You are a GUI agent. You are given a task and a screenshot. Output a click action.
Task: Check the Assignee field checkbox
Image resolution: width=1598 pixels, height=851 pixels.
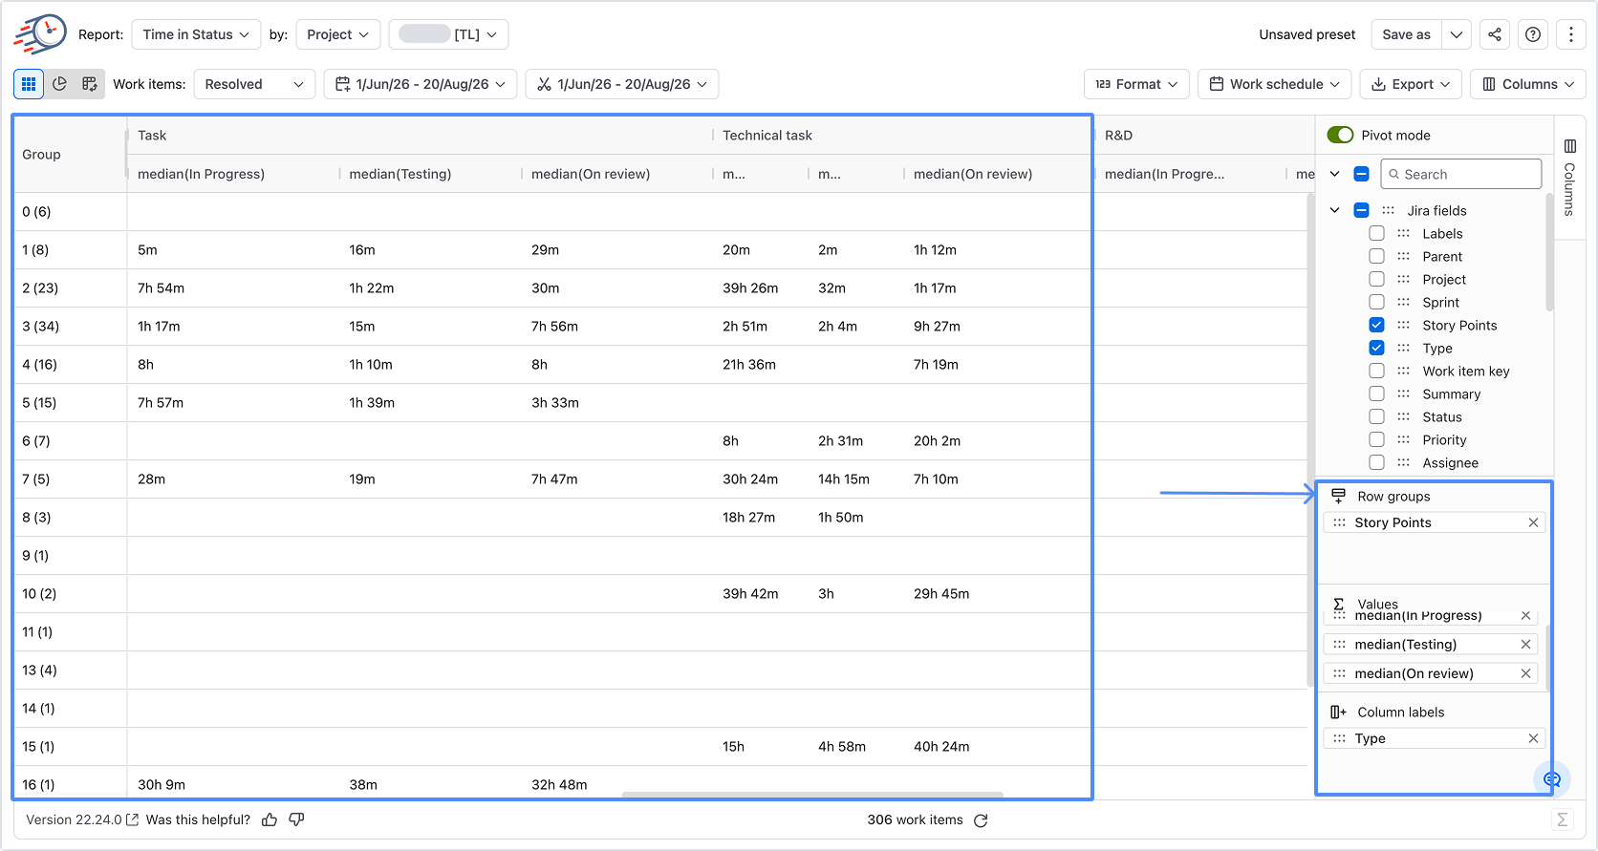point(1376,462)
